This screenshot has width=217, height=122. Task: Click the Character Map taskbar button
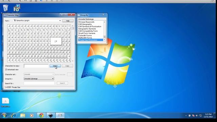pos(60,115)
